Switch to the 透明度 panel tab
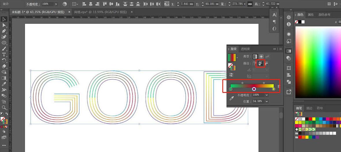The height and width of the screenshot is (152, 341). 245,49
